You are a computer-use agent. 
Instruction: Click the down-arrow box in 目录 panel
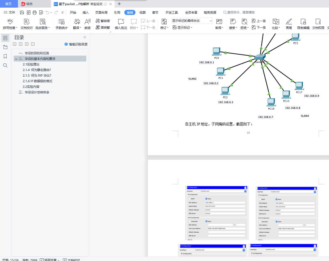[14, 44]
